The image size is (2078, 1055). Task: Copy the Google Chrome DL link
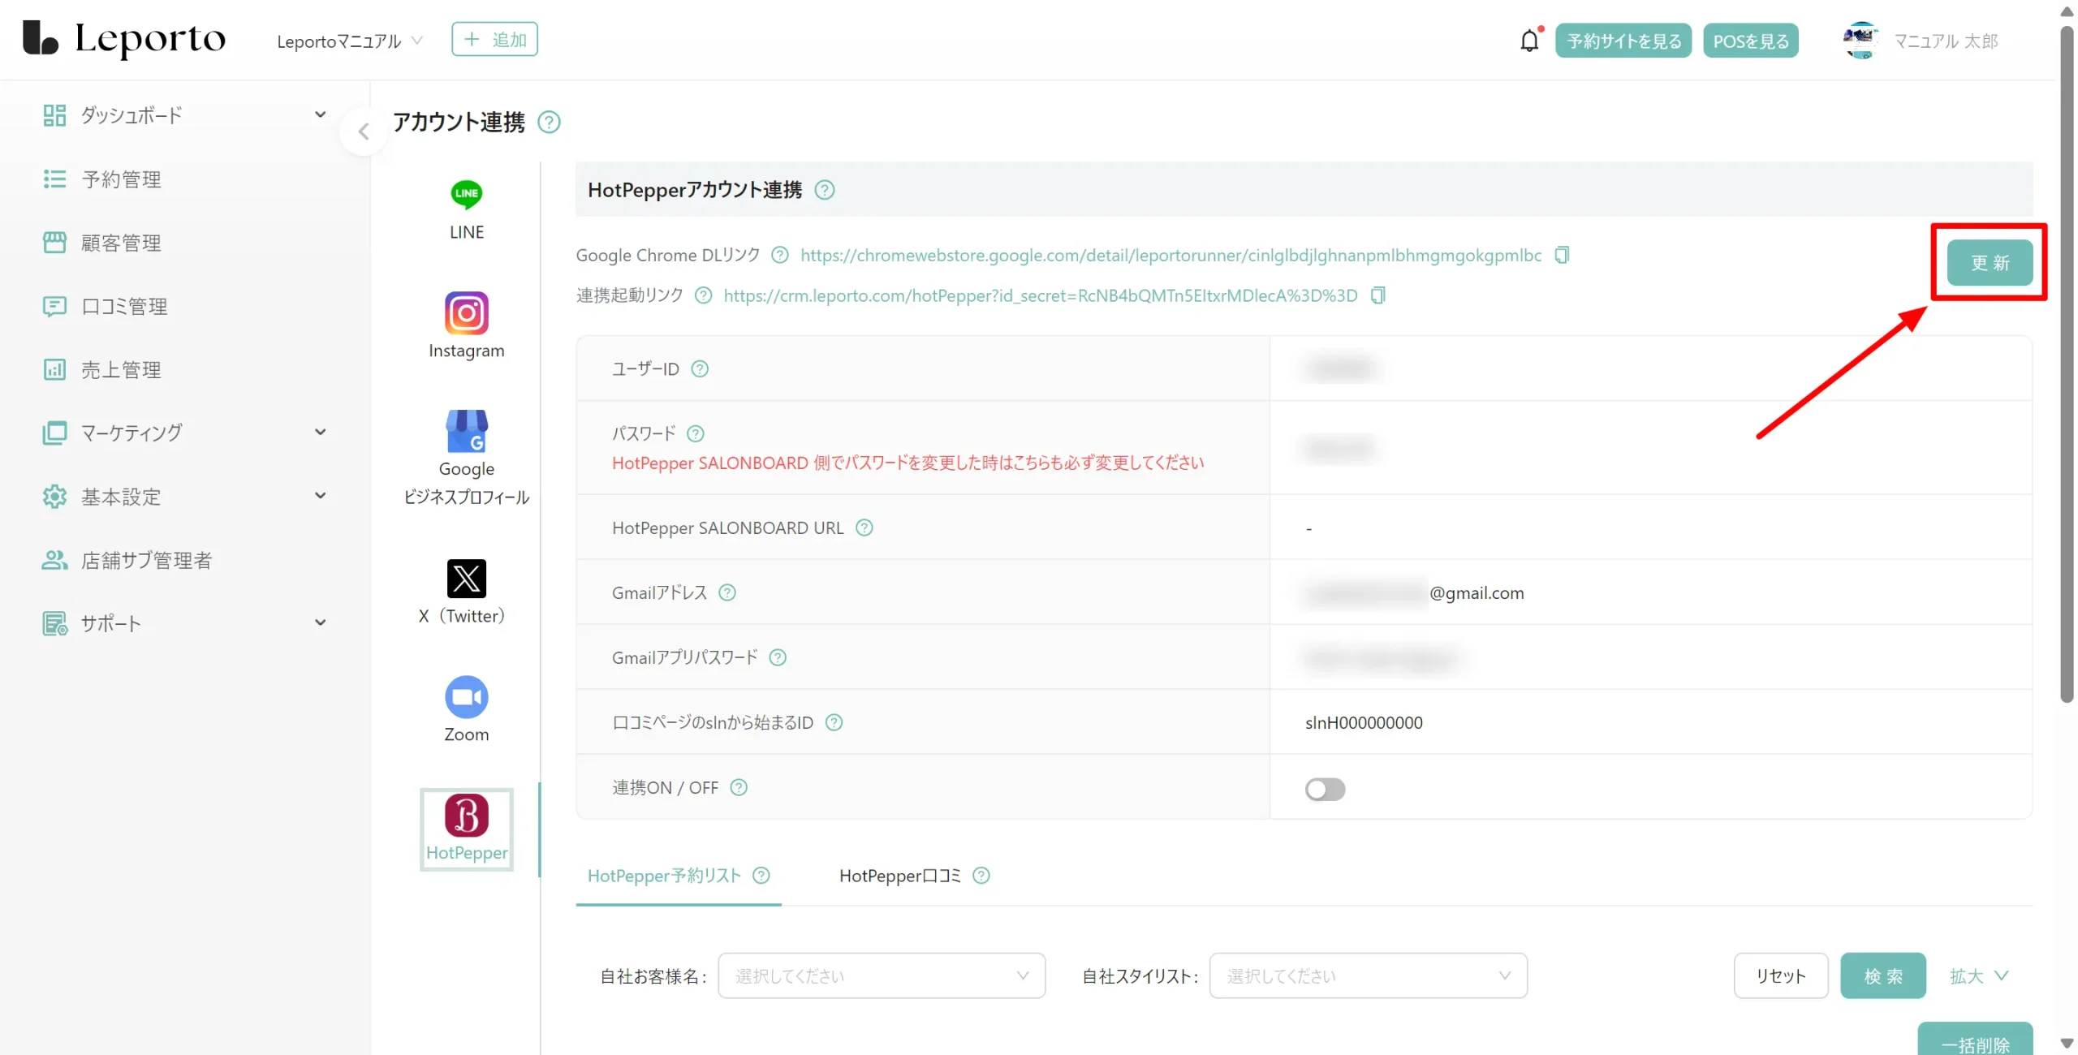[x=1562, y=255]
